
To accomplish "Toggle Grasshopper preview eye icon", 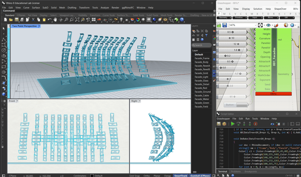I will 268,25.
